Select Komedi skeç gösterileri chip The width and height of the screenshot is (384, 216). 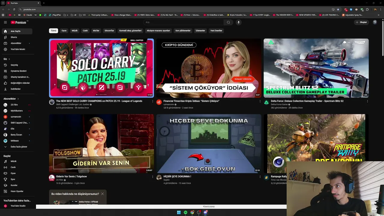point(130,31)
